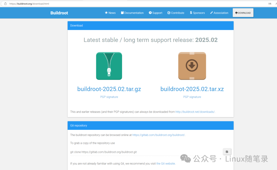The image size is (277, 170).
Task: Click the font size icon in the browser toolbar
Action: [270, 4]
